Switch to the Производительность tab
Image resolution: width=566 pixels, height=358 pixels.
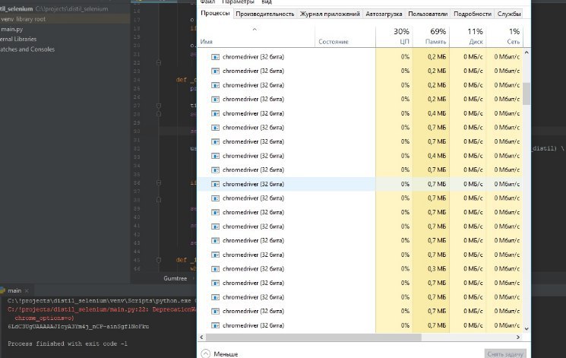click(x=265, y=14)
